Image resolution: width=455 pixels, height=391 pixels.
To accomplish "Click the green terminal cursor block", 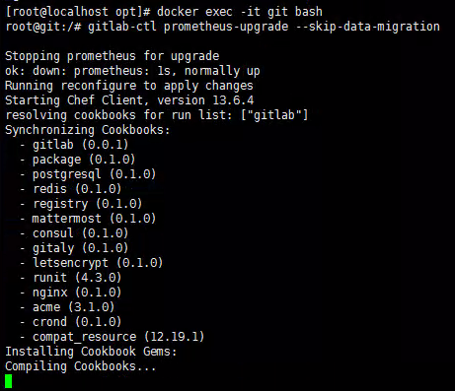I will [x=9, y=381].
